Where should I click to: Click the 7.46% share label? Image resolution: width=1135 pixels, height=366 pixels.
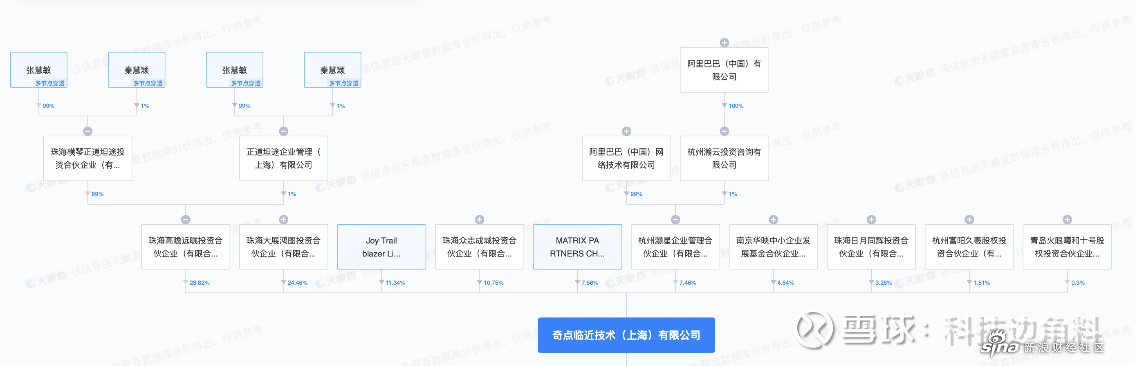tap(687, 283)
